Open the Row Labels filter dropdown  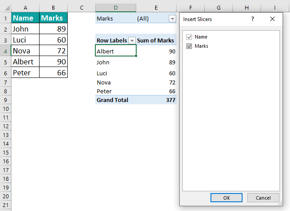(x=132, y=40)
